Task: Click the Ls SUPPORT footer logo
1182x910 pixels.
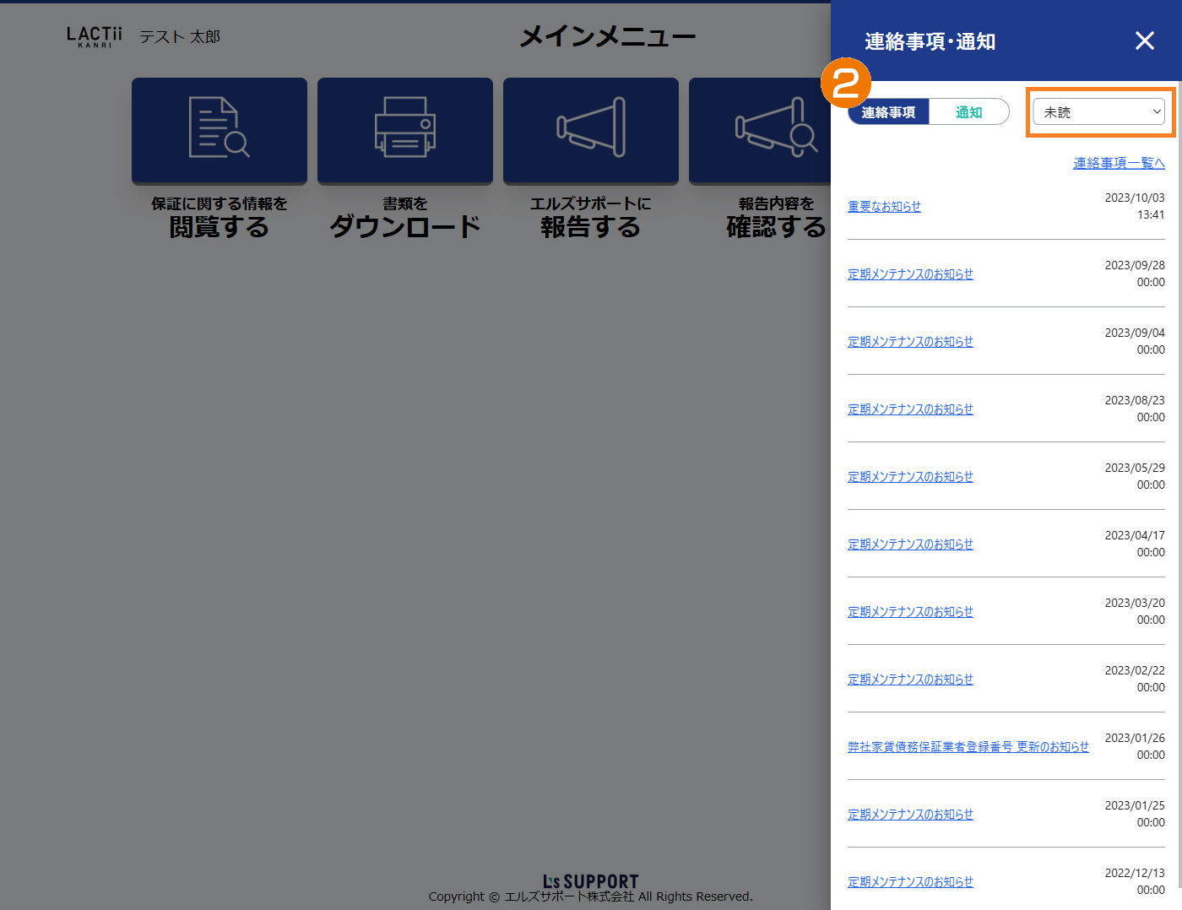Action: (590, 881)
